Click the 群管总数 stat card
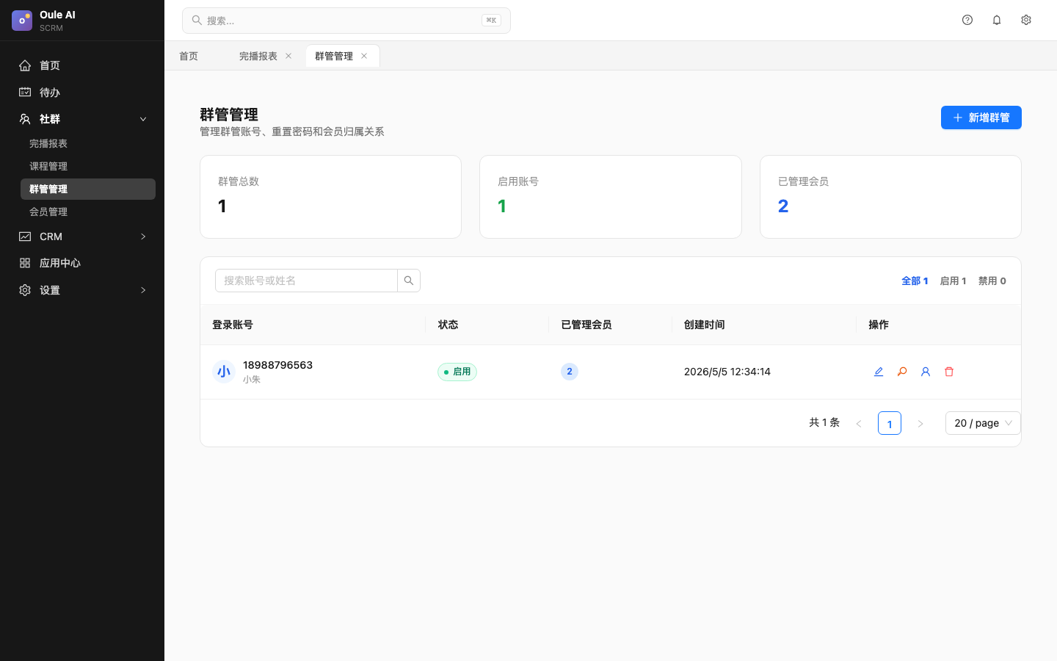Screen dimensions: 1057x661 [330, 197]
